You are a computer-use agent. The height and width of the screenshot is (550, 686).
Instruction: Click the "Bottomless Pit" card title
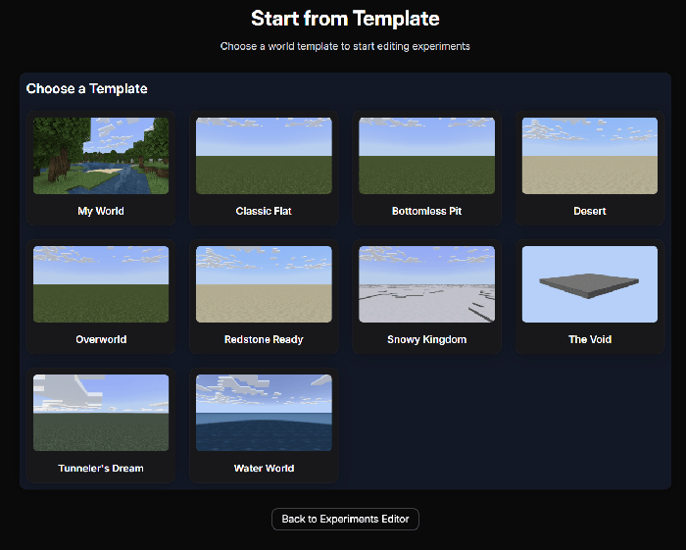(426, 211)
